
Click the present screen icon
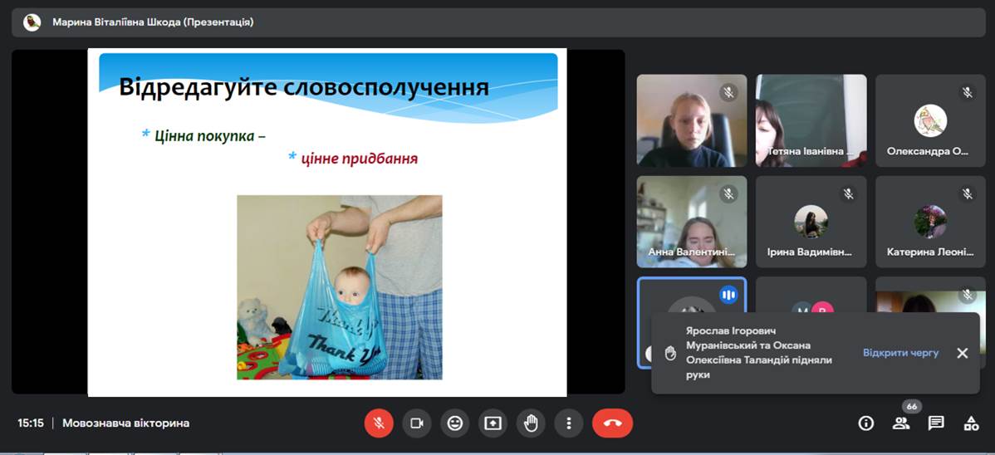493,423
